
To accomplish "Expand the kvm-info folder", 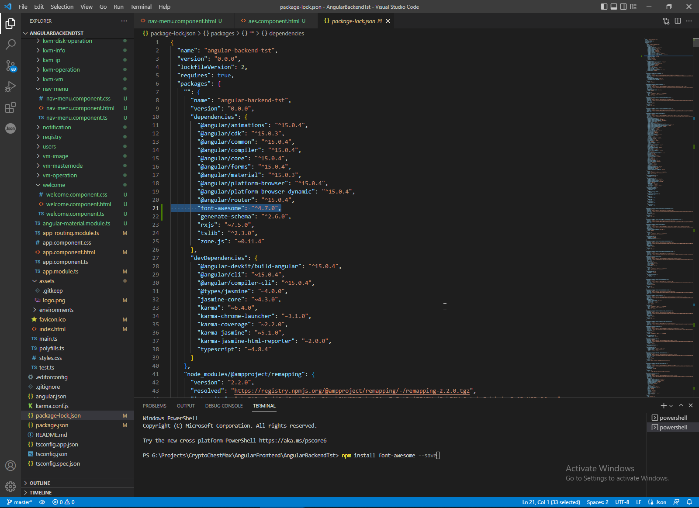I will [x=77, y=50].
